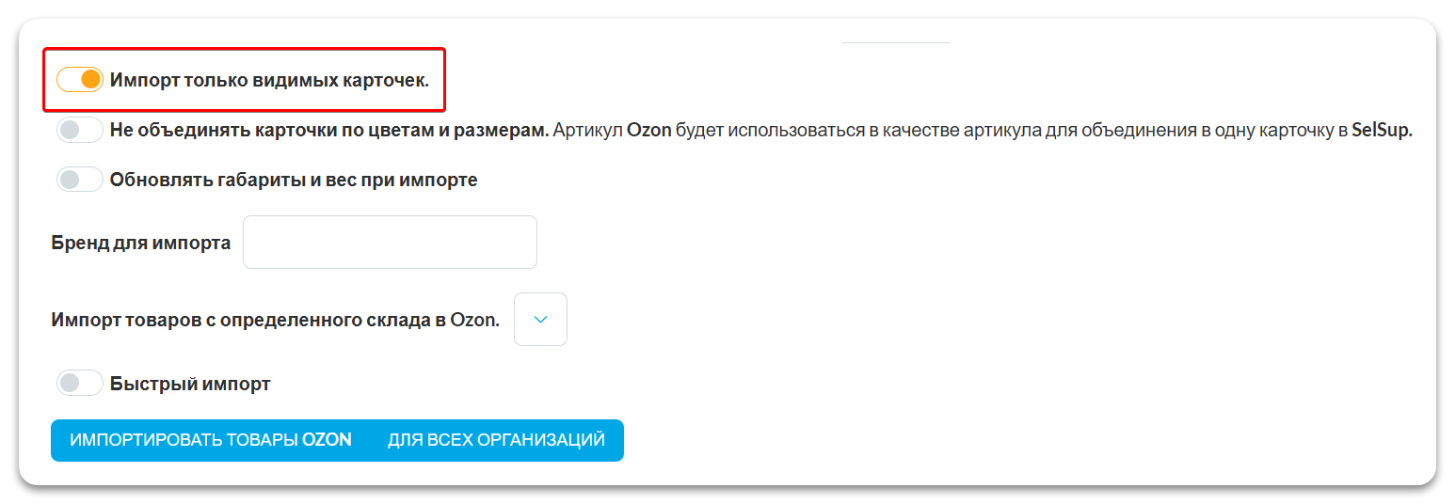This screenshot has width=1455, height=504.
Task: Click the bold "Ozon" after "Артикул"
Action: [649, 131]
